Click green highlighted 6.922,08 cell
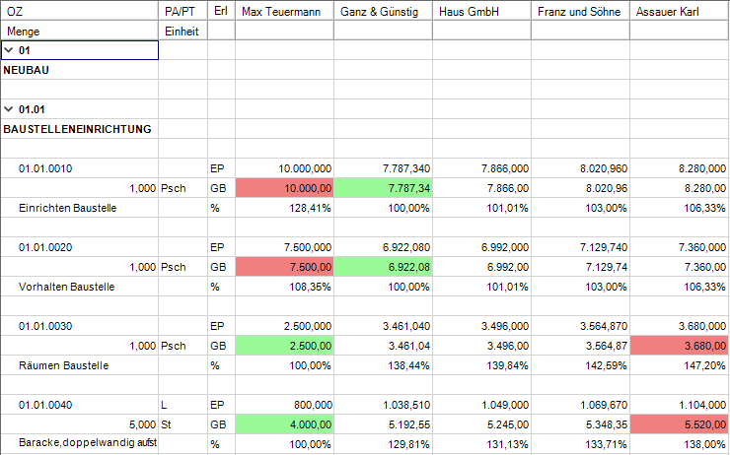Image resolution: width=730 pixels, height=455 pixels. 383,267
